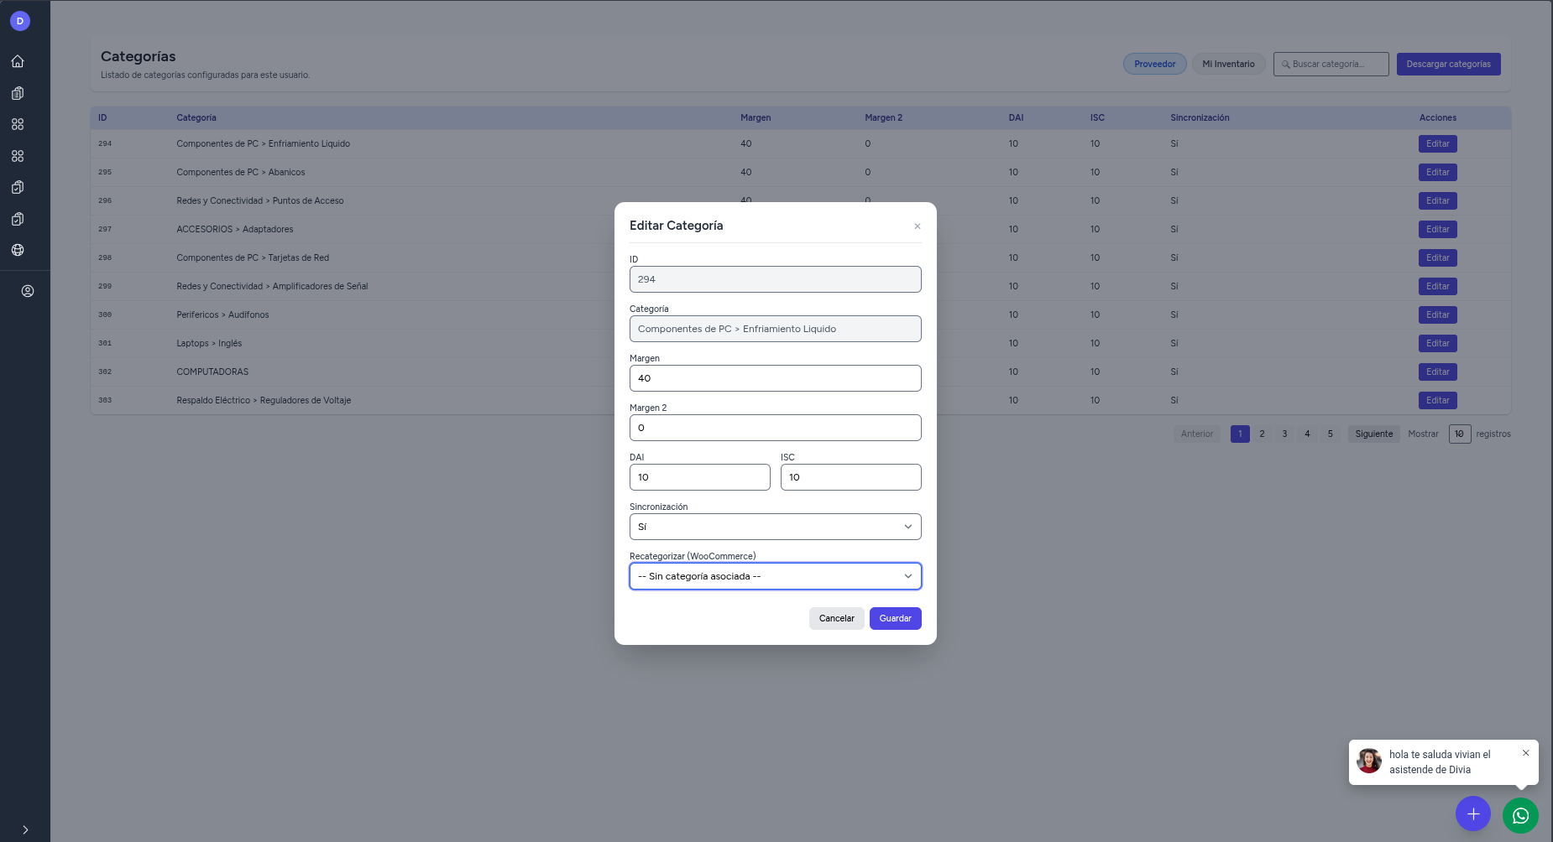Go to the Siguiente page of results
1553x842 pixels.
(x=1373, y=434)
